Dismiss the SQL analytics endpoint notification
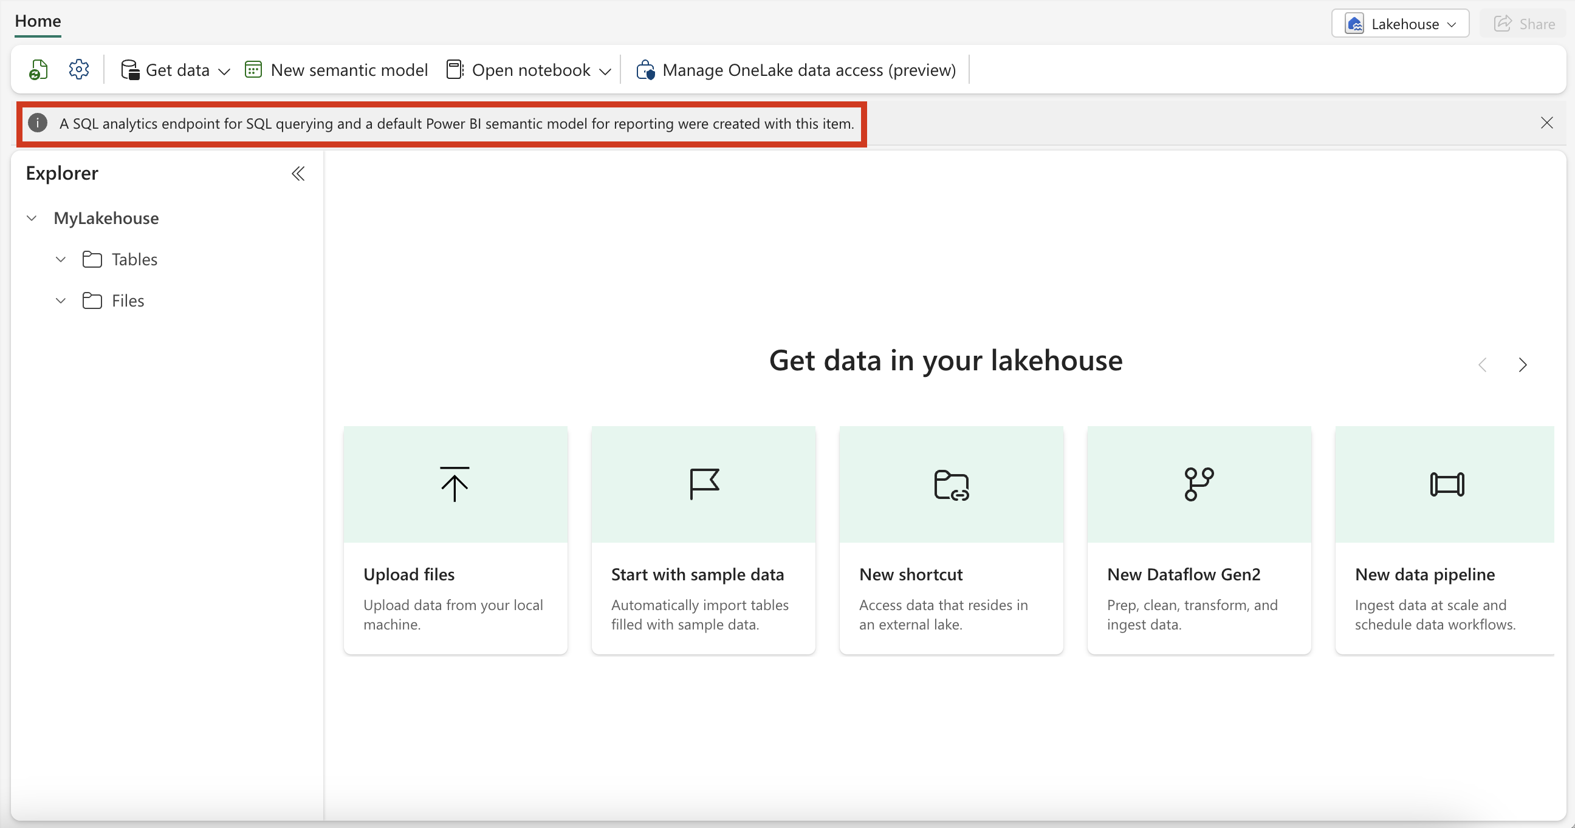1575x828 pixels. (x=1546, y=123)
